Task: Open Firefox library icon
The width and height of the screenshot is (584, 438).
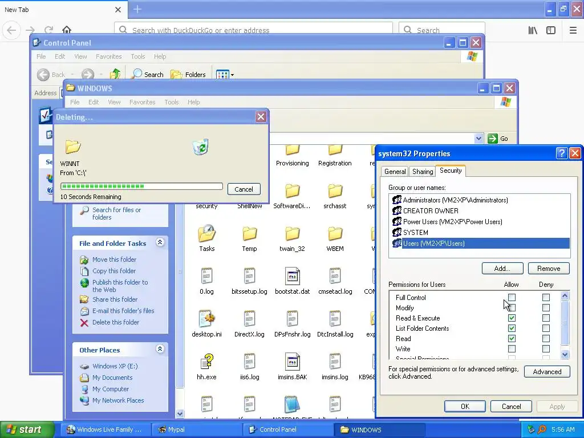Action: click(x=533, y=30)
